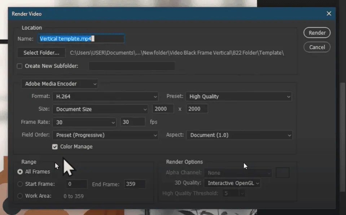Open the Format H.264 dropdown
The height and width of the screenshot is (215, 346).
105,96
